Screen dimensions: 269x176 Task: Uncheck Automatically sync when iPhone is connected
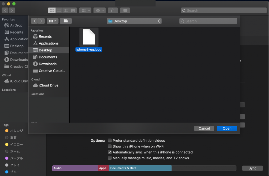110,152
